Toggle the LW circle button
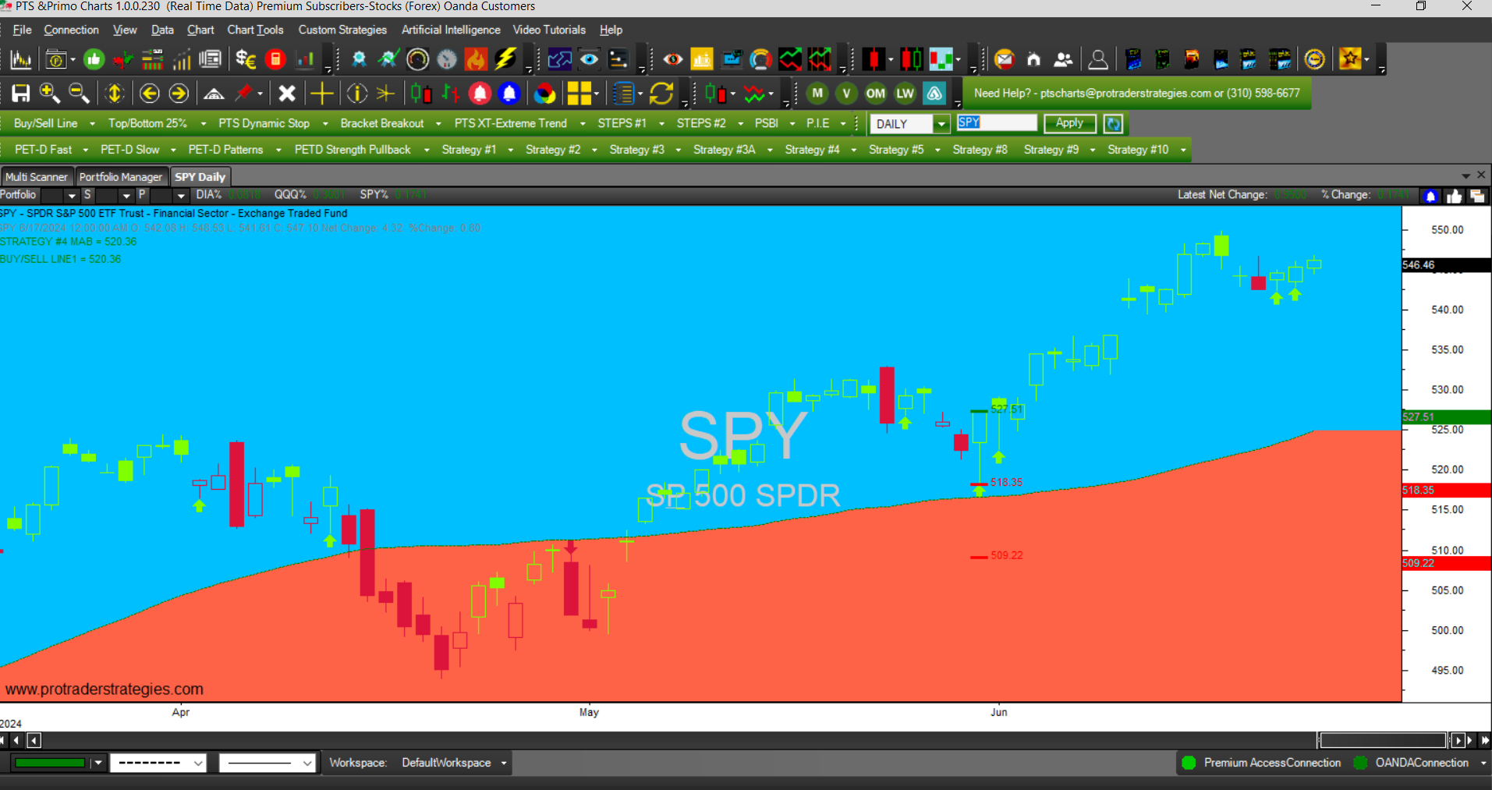 tap(905, 94)
